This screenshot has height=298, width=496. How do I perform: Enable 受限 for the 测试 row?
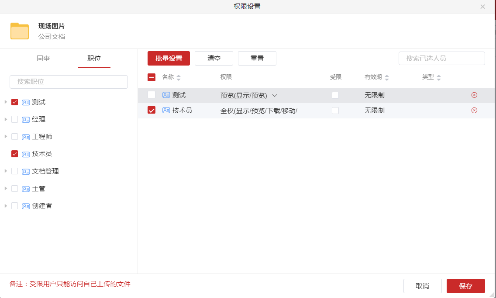[335, 95]
